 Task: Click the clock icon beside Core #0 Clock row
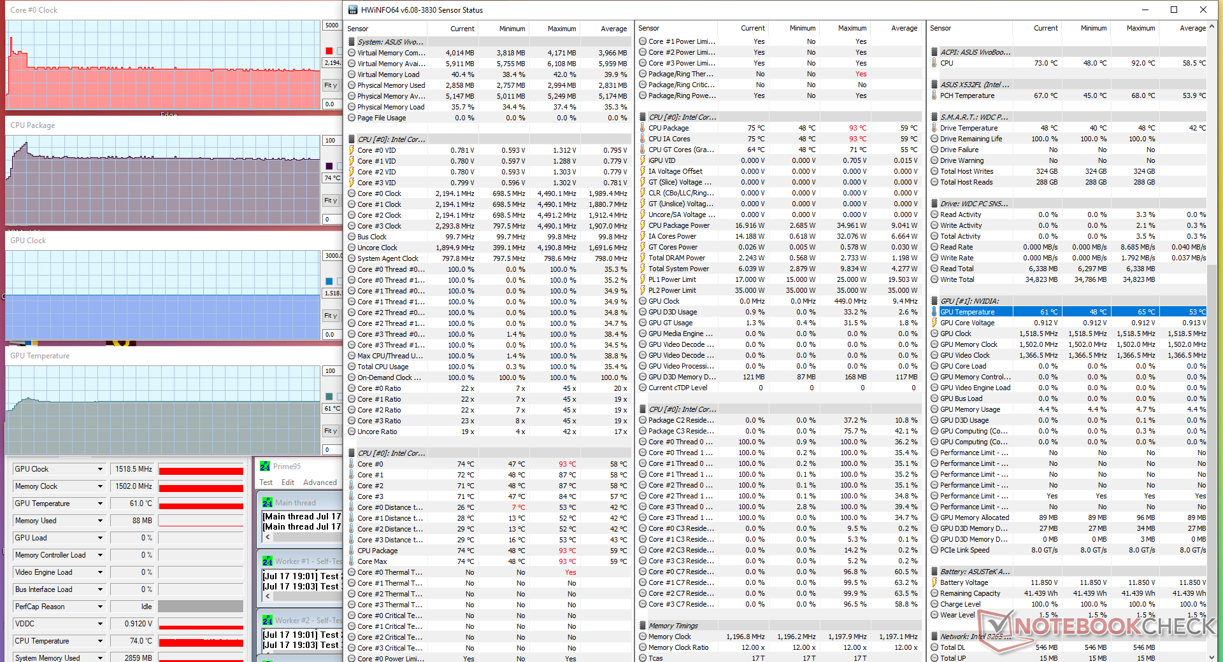tap(352, 194)
